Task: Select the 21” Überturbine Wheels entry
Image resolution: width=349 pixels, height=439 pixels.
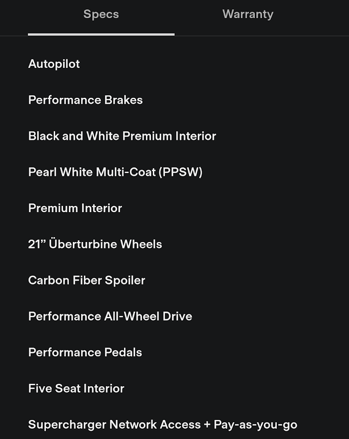Action: point(95,244)
